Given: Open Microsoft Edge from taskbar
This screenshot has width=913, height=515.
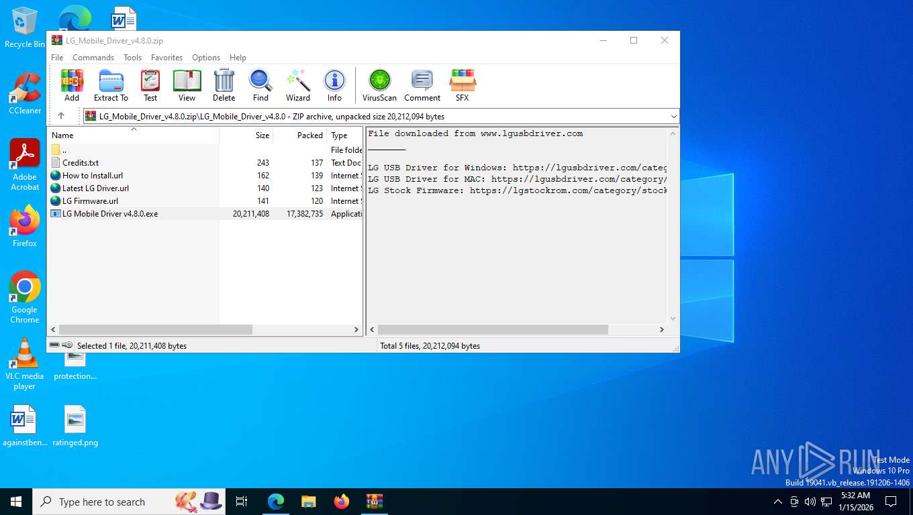Looking at the screenshot, I should [x=276, y=502].
